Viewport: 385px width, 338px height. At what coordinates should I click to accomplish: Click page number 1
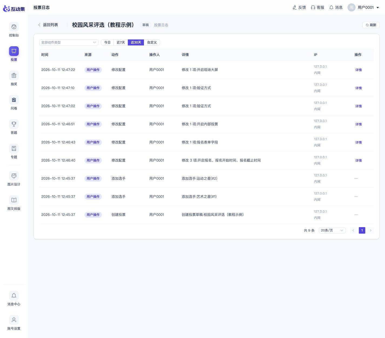pos(362,230)
